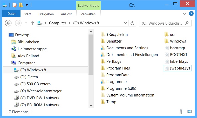Open the Customize Quick Access Toolbar dropdown
197x118 pixels.
tap(27, 5)
